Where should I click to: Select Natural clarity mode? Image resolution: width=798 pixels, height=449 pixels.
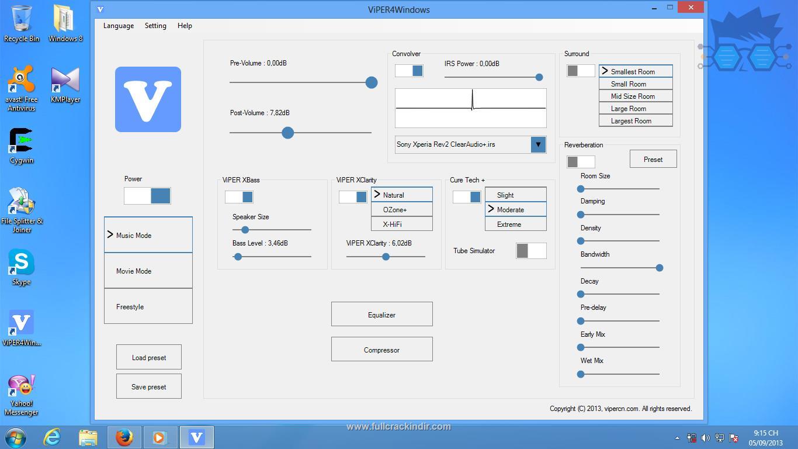402,195
